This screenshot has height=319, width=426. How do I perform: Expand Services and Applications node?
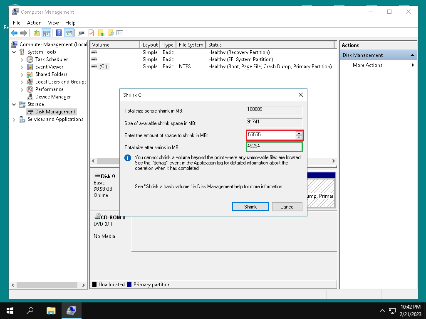pyautogui.click(x=14, y=120)
